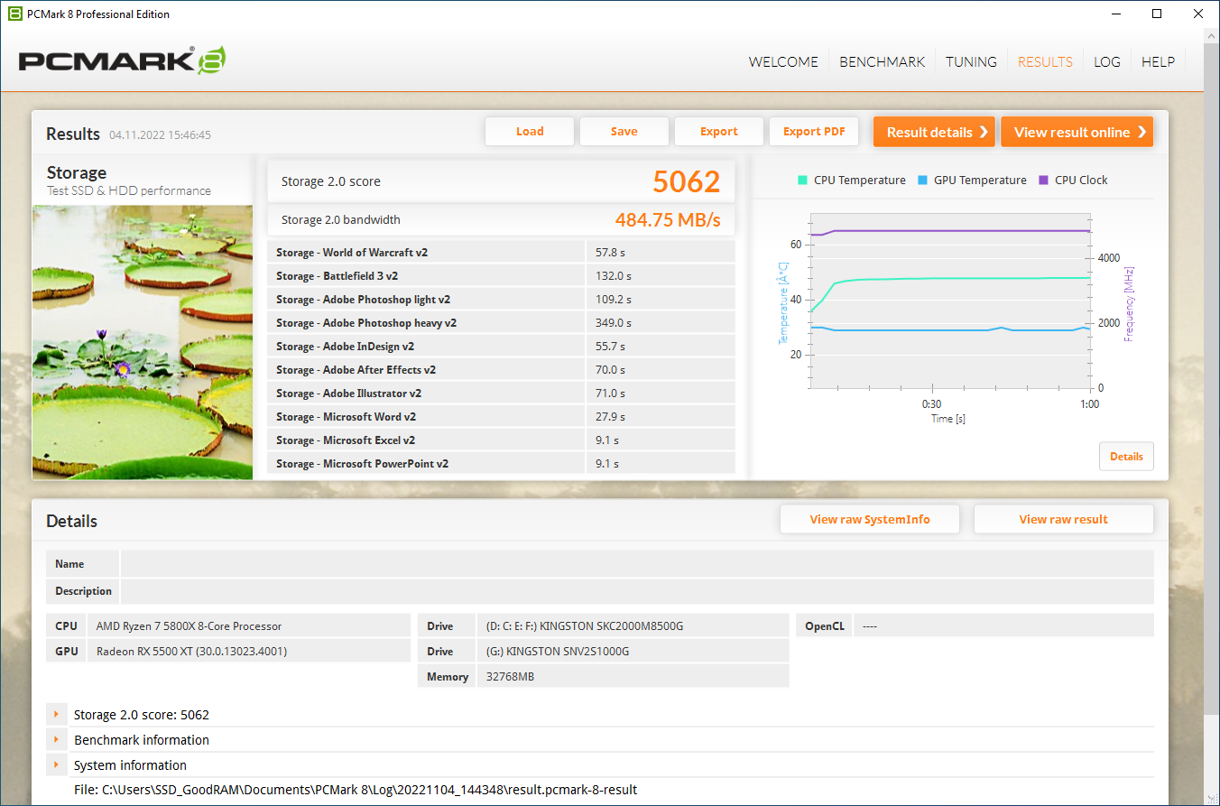Expand the Storage 2.0 score section
Viewport: 1220px width, 806px height.
coord(56,715)
